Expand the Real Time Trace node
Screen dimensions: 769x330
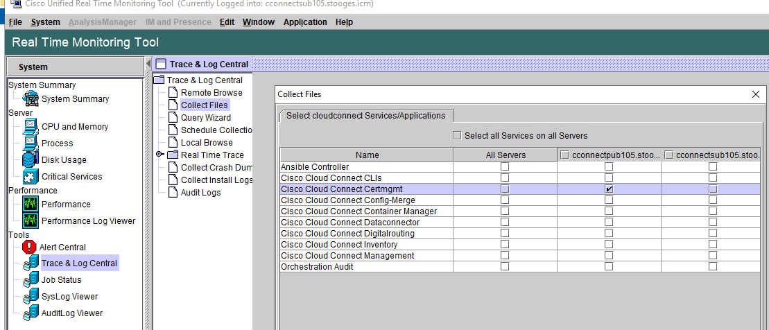(159, 155)
